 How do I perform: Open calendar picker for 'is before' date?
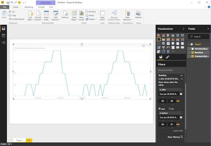tap(181, 117)
